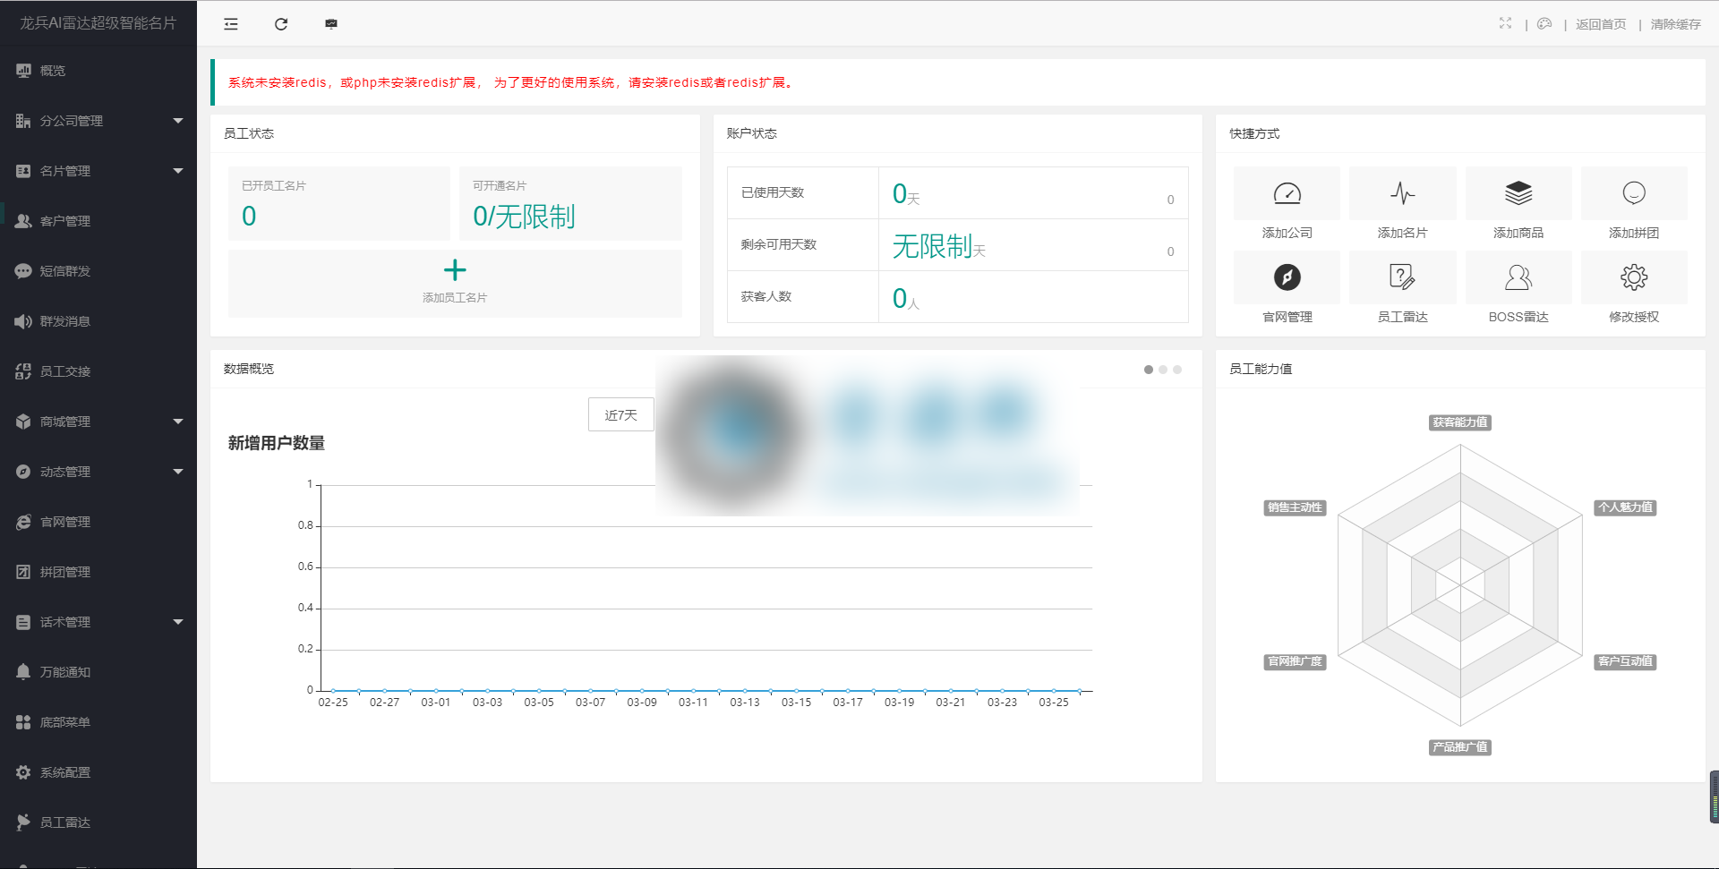Enter fullscreen mode via expand icon
This screenshot has height=869, width=1719.
click(1505, 23)
